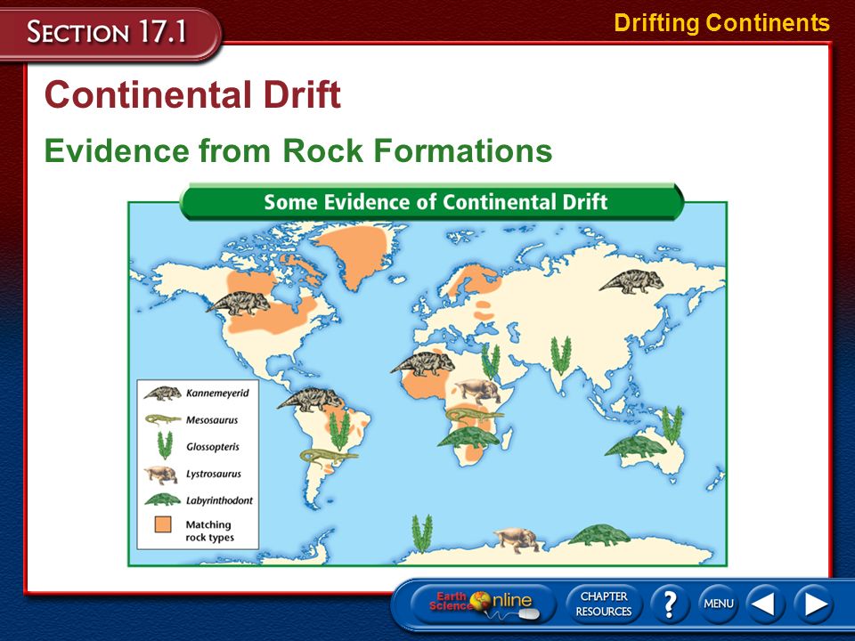The image size is (855, 641).
Task: Click the Kannemeyerid on northern South America
Action: pyautogui.click(x=310, y=400)
